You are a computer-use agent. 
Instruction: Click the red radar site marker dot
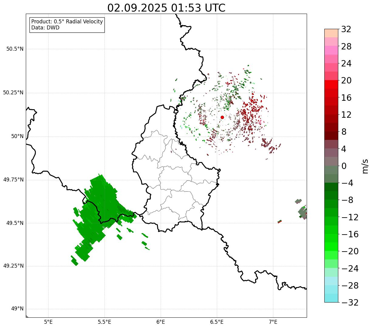pos(222,117)
